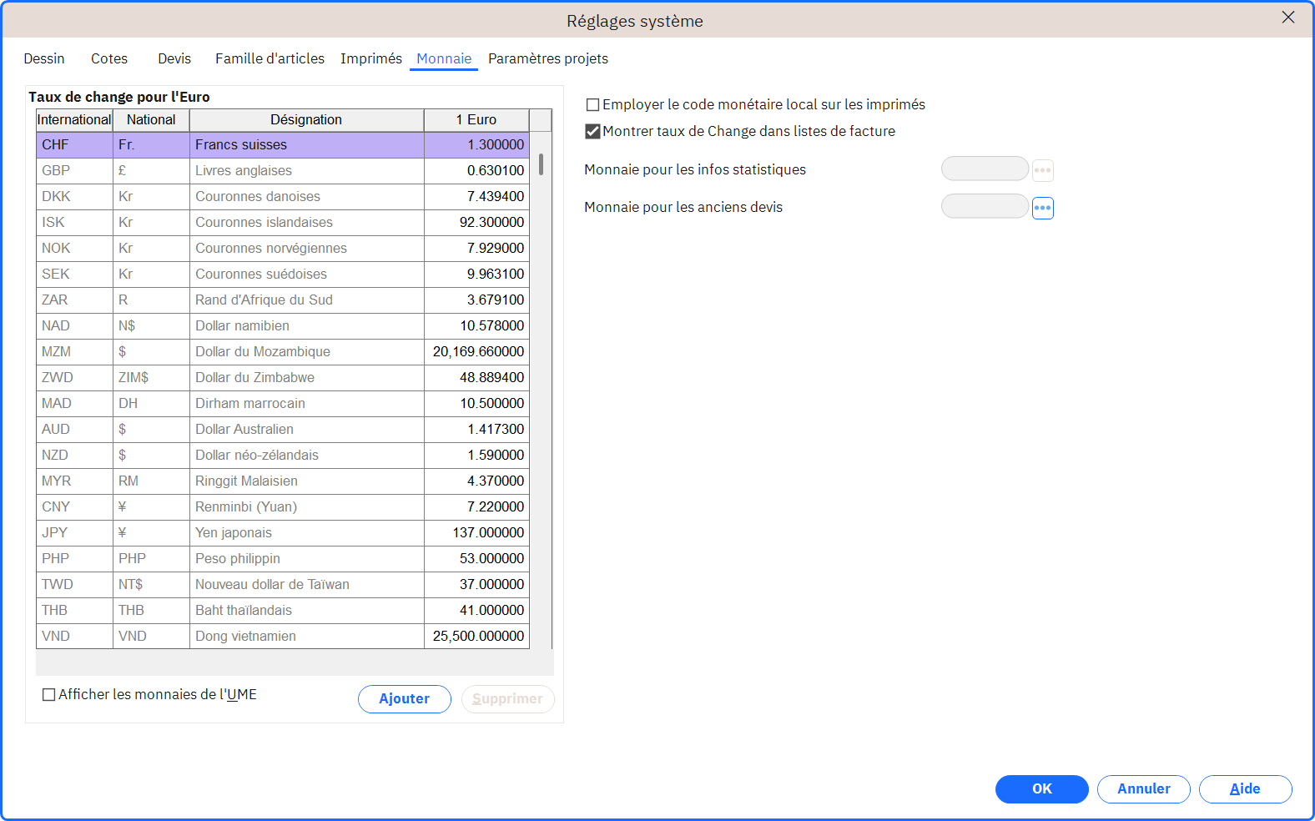Select the NT$ national symbol cell

pos(151,585)
